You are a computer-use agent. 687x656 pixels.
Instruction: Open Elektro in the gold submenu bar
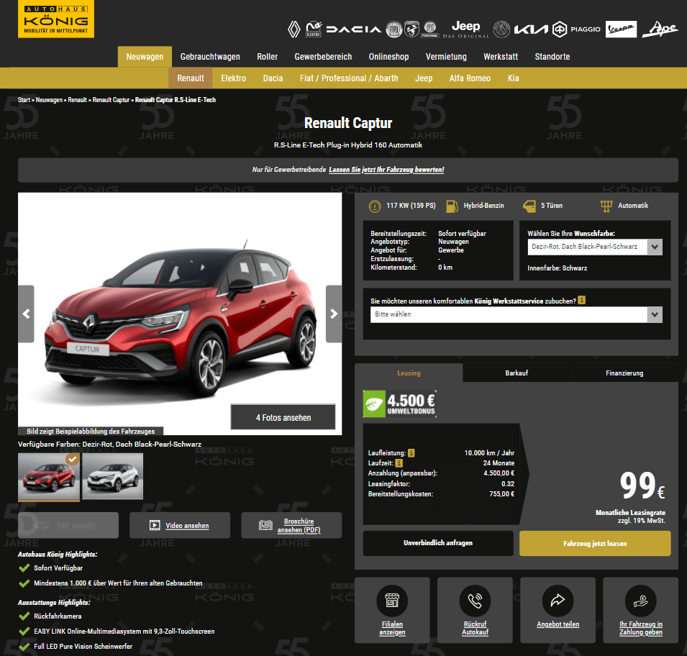point(234,78)
